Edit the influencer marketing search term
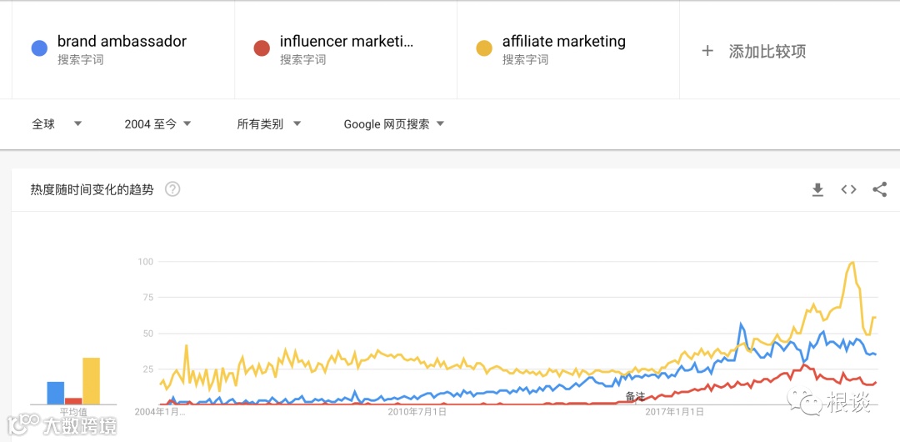 click(346, 42)
